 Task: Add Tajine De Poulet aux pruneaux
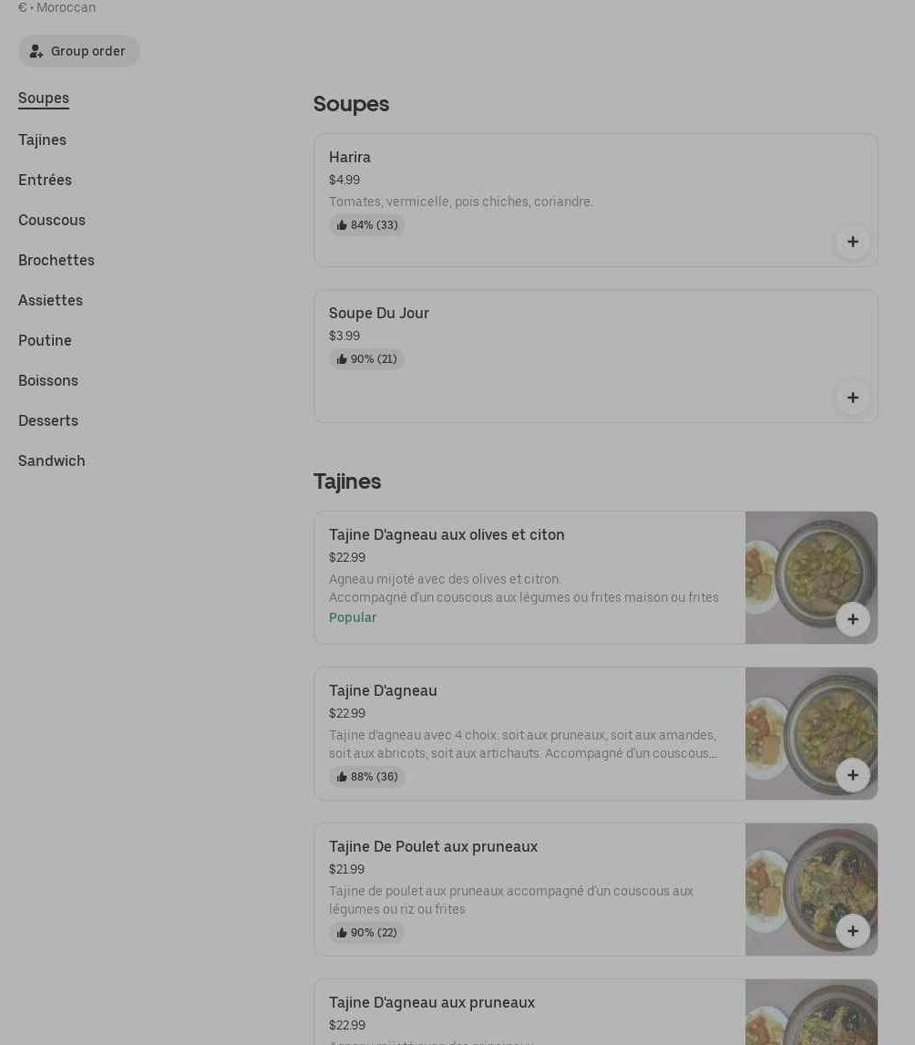(852, 931)
